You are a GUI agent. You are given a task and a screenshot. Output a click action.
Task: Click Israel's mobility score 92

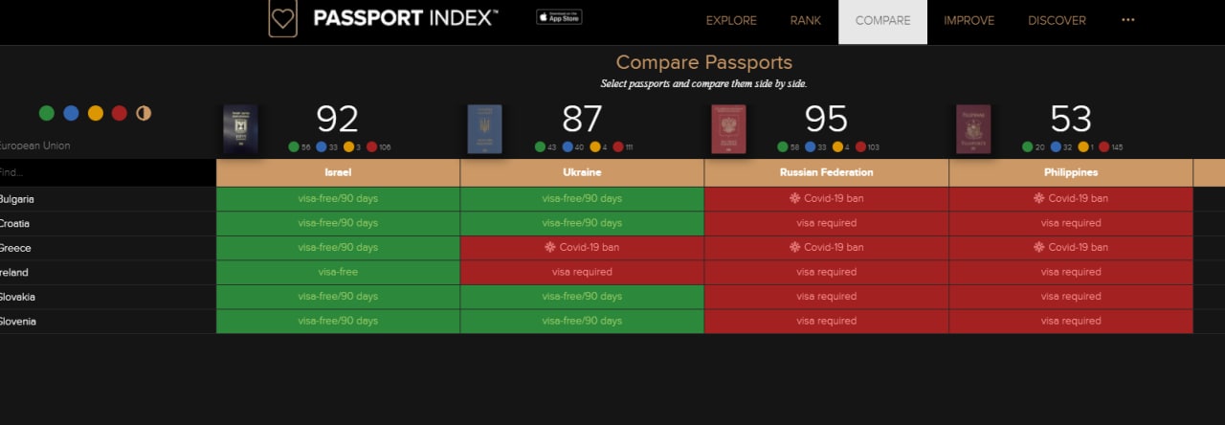pyautogui.click(x=338, y=119)
